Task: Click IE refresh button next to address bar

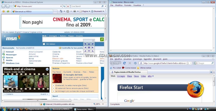Action: pyautogui.click(x=64, y=6)
